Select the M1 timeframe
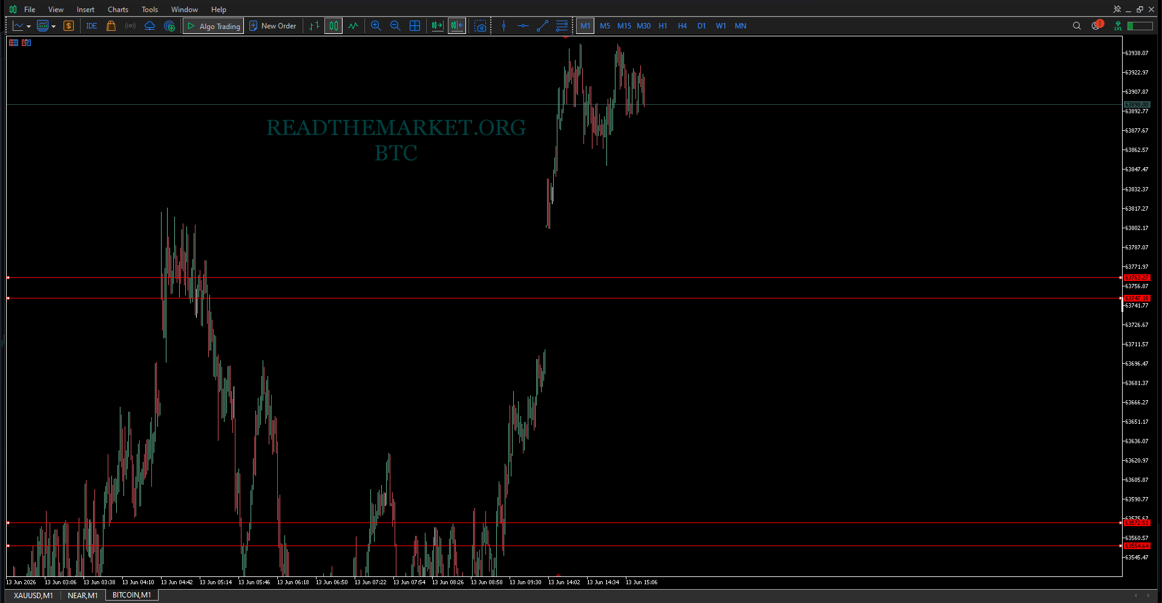The width and height of the screenshot is (1162, 603). (x=585, y=26)
